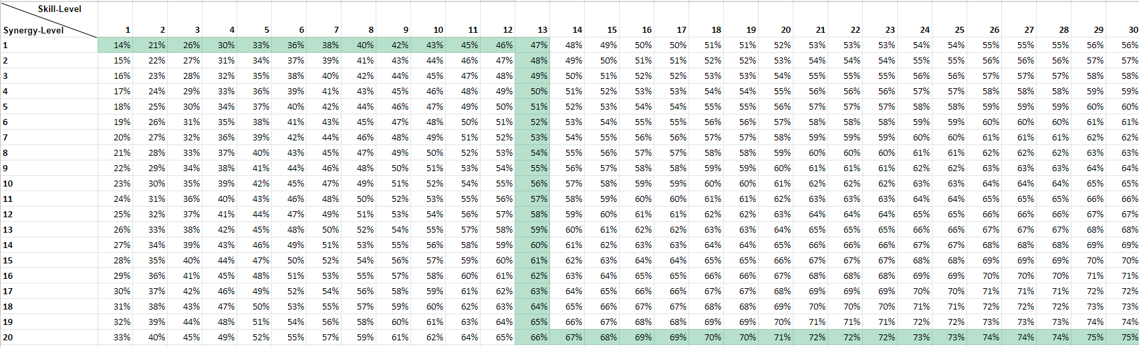Click the 37% cell at synergy 5, skill 5
This screenshot has height=347, width=1139.
[261, 107]
